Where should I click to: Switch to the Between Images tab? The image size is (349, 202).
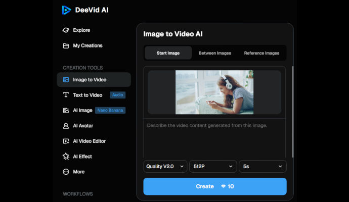pos(215,53)
